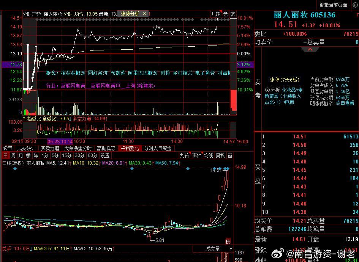Select 5分 five-minute period
Screen dimensions: 359x262
pyautogui.click(x=55, y=155)
